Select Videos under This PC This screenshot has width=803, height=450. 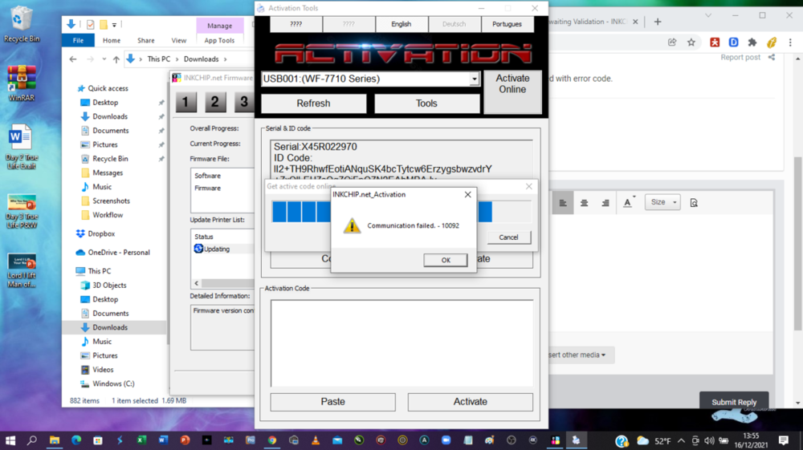pyautogui.click(x=103, y=370)
